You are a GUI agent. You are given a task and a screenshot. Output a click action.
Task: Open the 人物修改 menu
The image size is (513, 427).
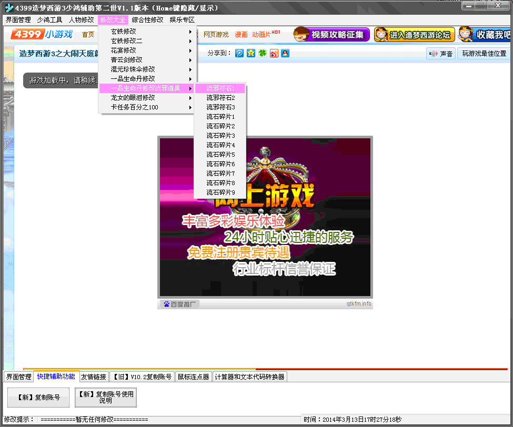81,20
